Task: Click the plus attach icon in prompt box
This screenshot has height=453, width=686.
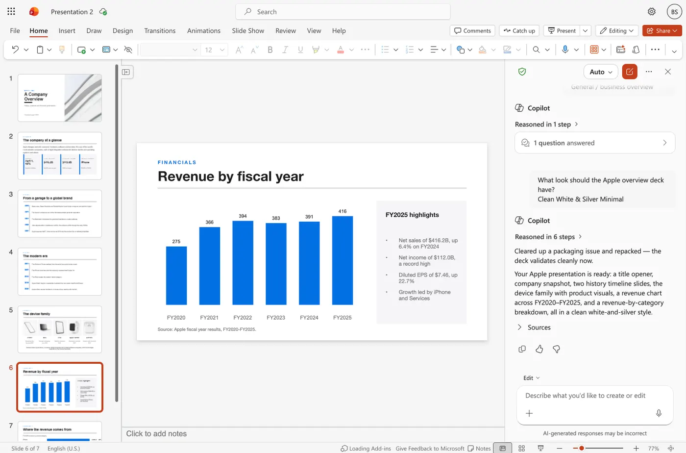Action: pos(529,413)
